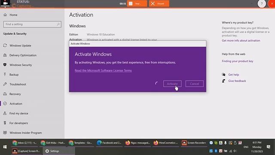Switch to Firefox Ngọc messaged taskbar window
Screen dimensions: 275x155
pyautogui.click(x=137, y=143)
